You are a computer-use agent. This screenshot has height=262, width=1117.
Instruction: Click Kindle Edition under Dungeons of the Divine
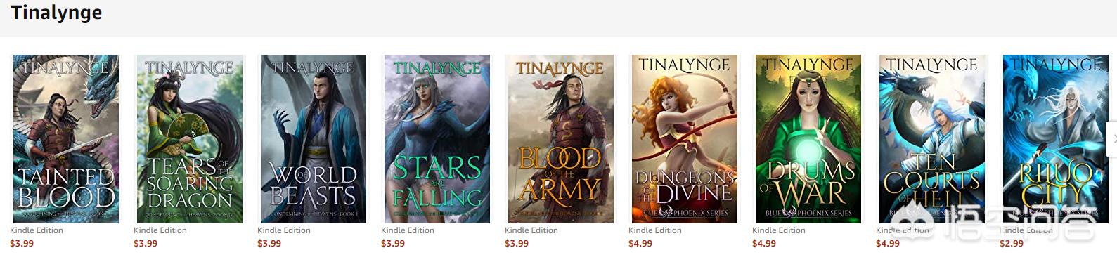[655, 230]
